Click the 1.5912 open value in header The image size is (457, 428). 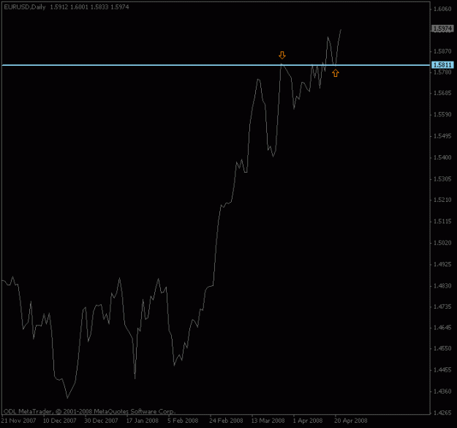pyautogui.click(x=59, y=7)
